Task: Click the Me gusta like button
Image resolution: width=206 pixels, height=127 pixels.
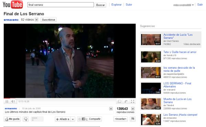Action: pos(12,119)
